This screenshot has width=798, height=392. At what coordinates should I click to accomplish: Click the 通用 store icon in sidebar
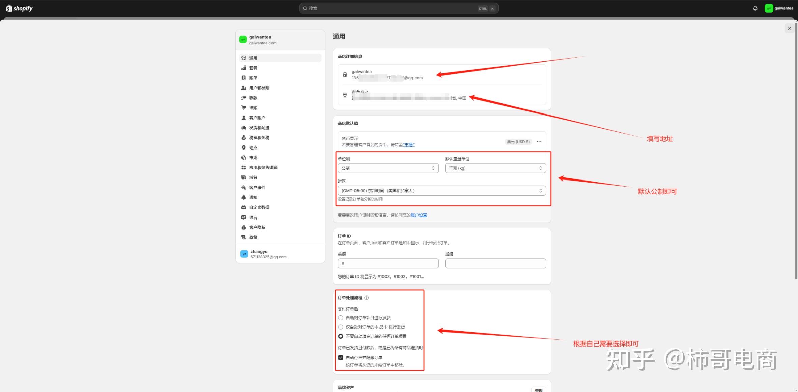244,58
